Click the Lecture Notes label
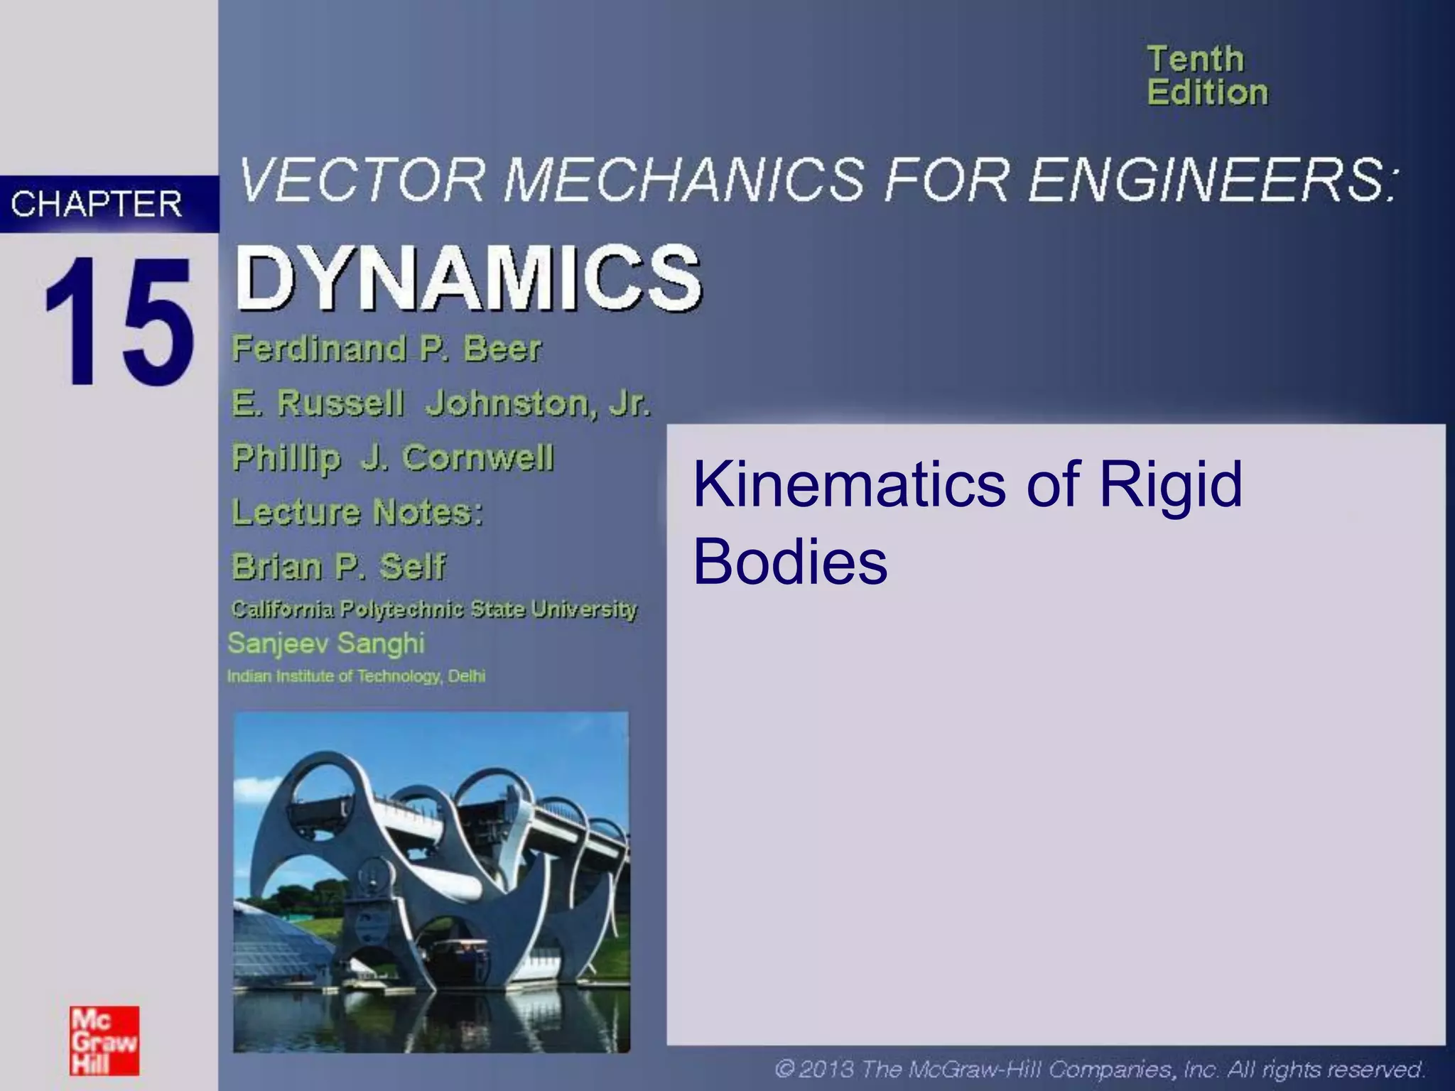 pos(357,511)
